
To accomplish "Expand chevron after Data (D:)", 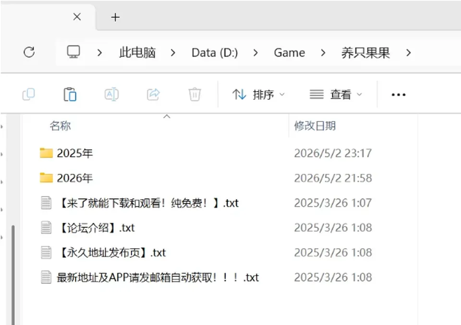I will pos(255,53).
